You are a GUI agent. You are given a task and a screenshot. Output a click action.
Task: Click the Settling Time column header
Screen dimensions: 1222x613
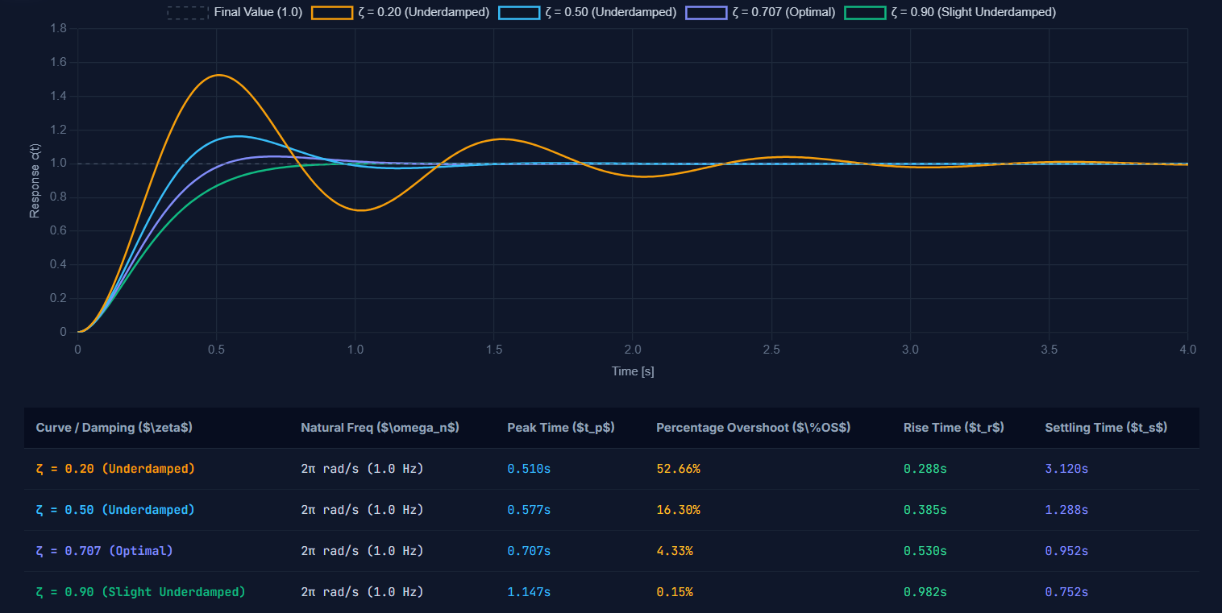(1106, 428)
